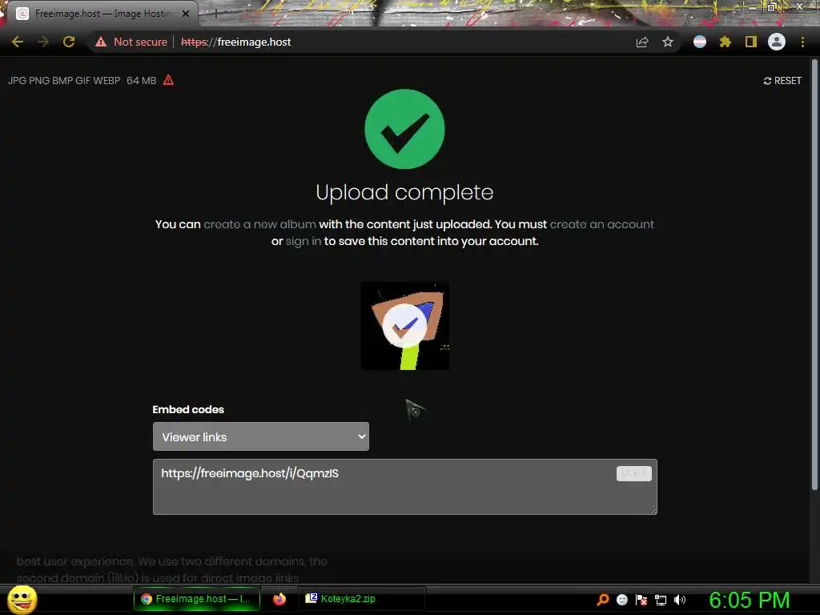Image resolution: width=820 pixels, height=615 pixels.
Task: Expand the Viewer links embed codes dropdown
Action: [x=261, y=436]
